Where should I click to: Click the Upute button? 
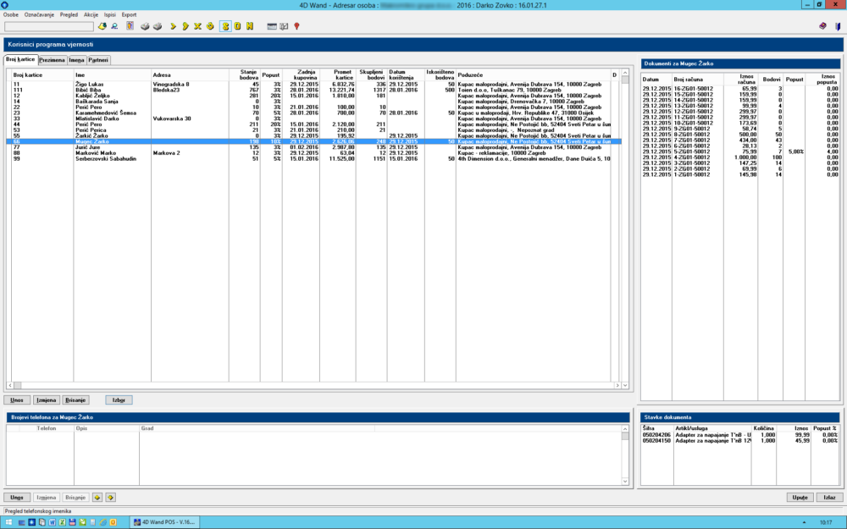point(800,497)
